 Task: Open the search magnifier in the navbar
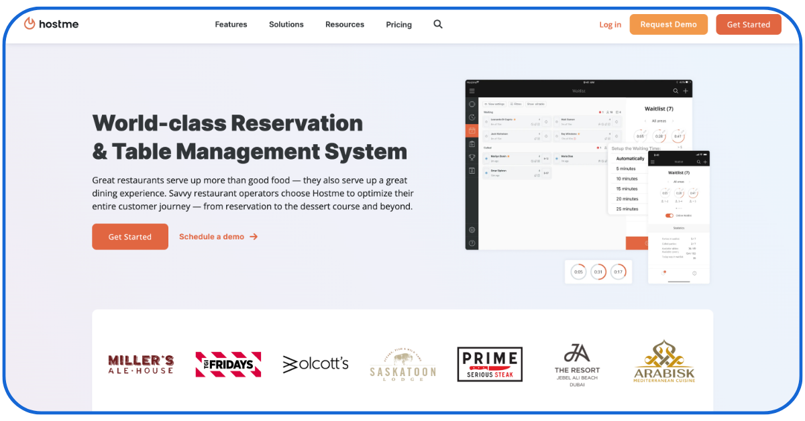point(438,24)
